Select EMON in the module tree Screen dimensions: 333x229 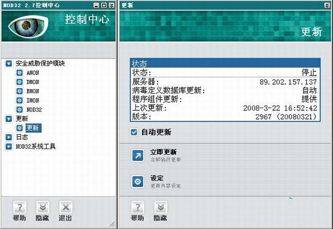[x=33, y=91]
